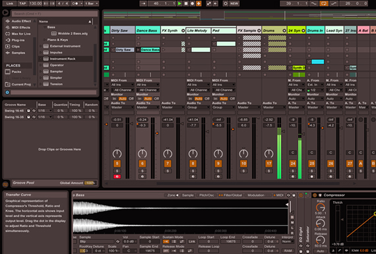Click the Sampler Link button
The width and height of the screenshot is (376, 254).
[x=191, y=241]
